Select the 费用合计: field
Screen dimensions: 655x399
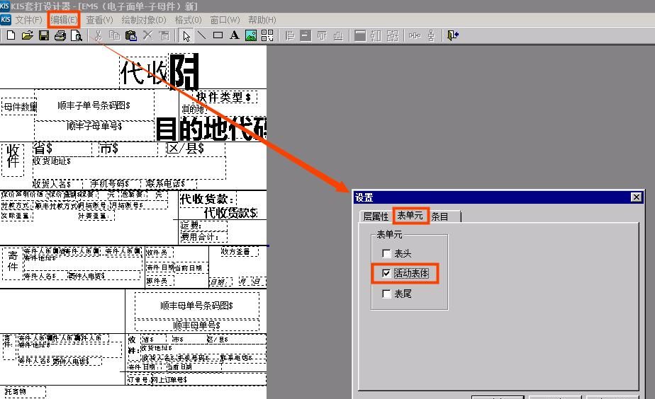[x=204, y=237]
